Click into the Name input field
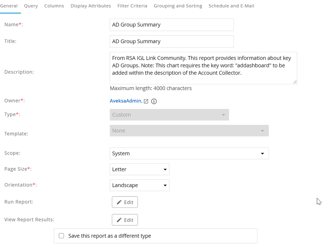Screen dimensions: 324x248 (172, 25)
